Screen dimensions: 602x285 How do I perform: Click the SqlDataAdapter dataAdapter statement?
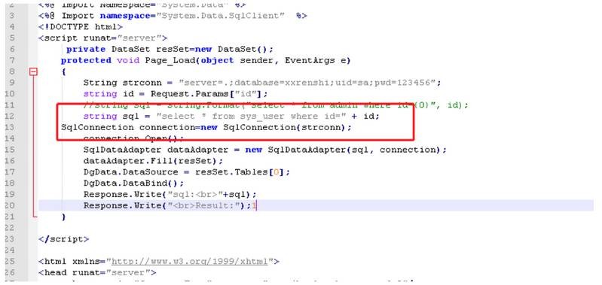click(265, 150)
